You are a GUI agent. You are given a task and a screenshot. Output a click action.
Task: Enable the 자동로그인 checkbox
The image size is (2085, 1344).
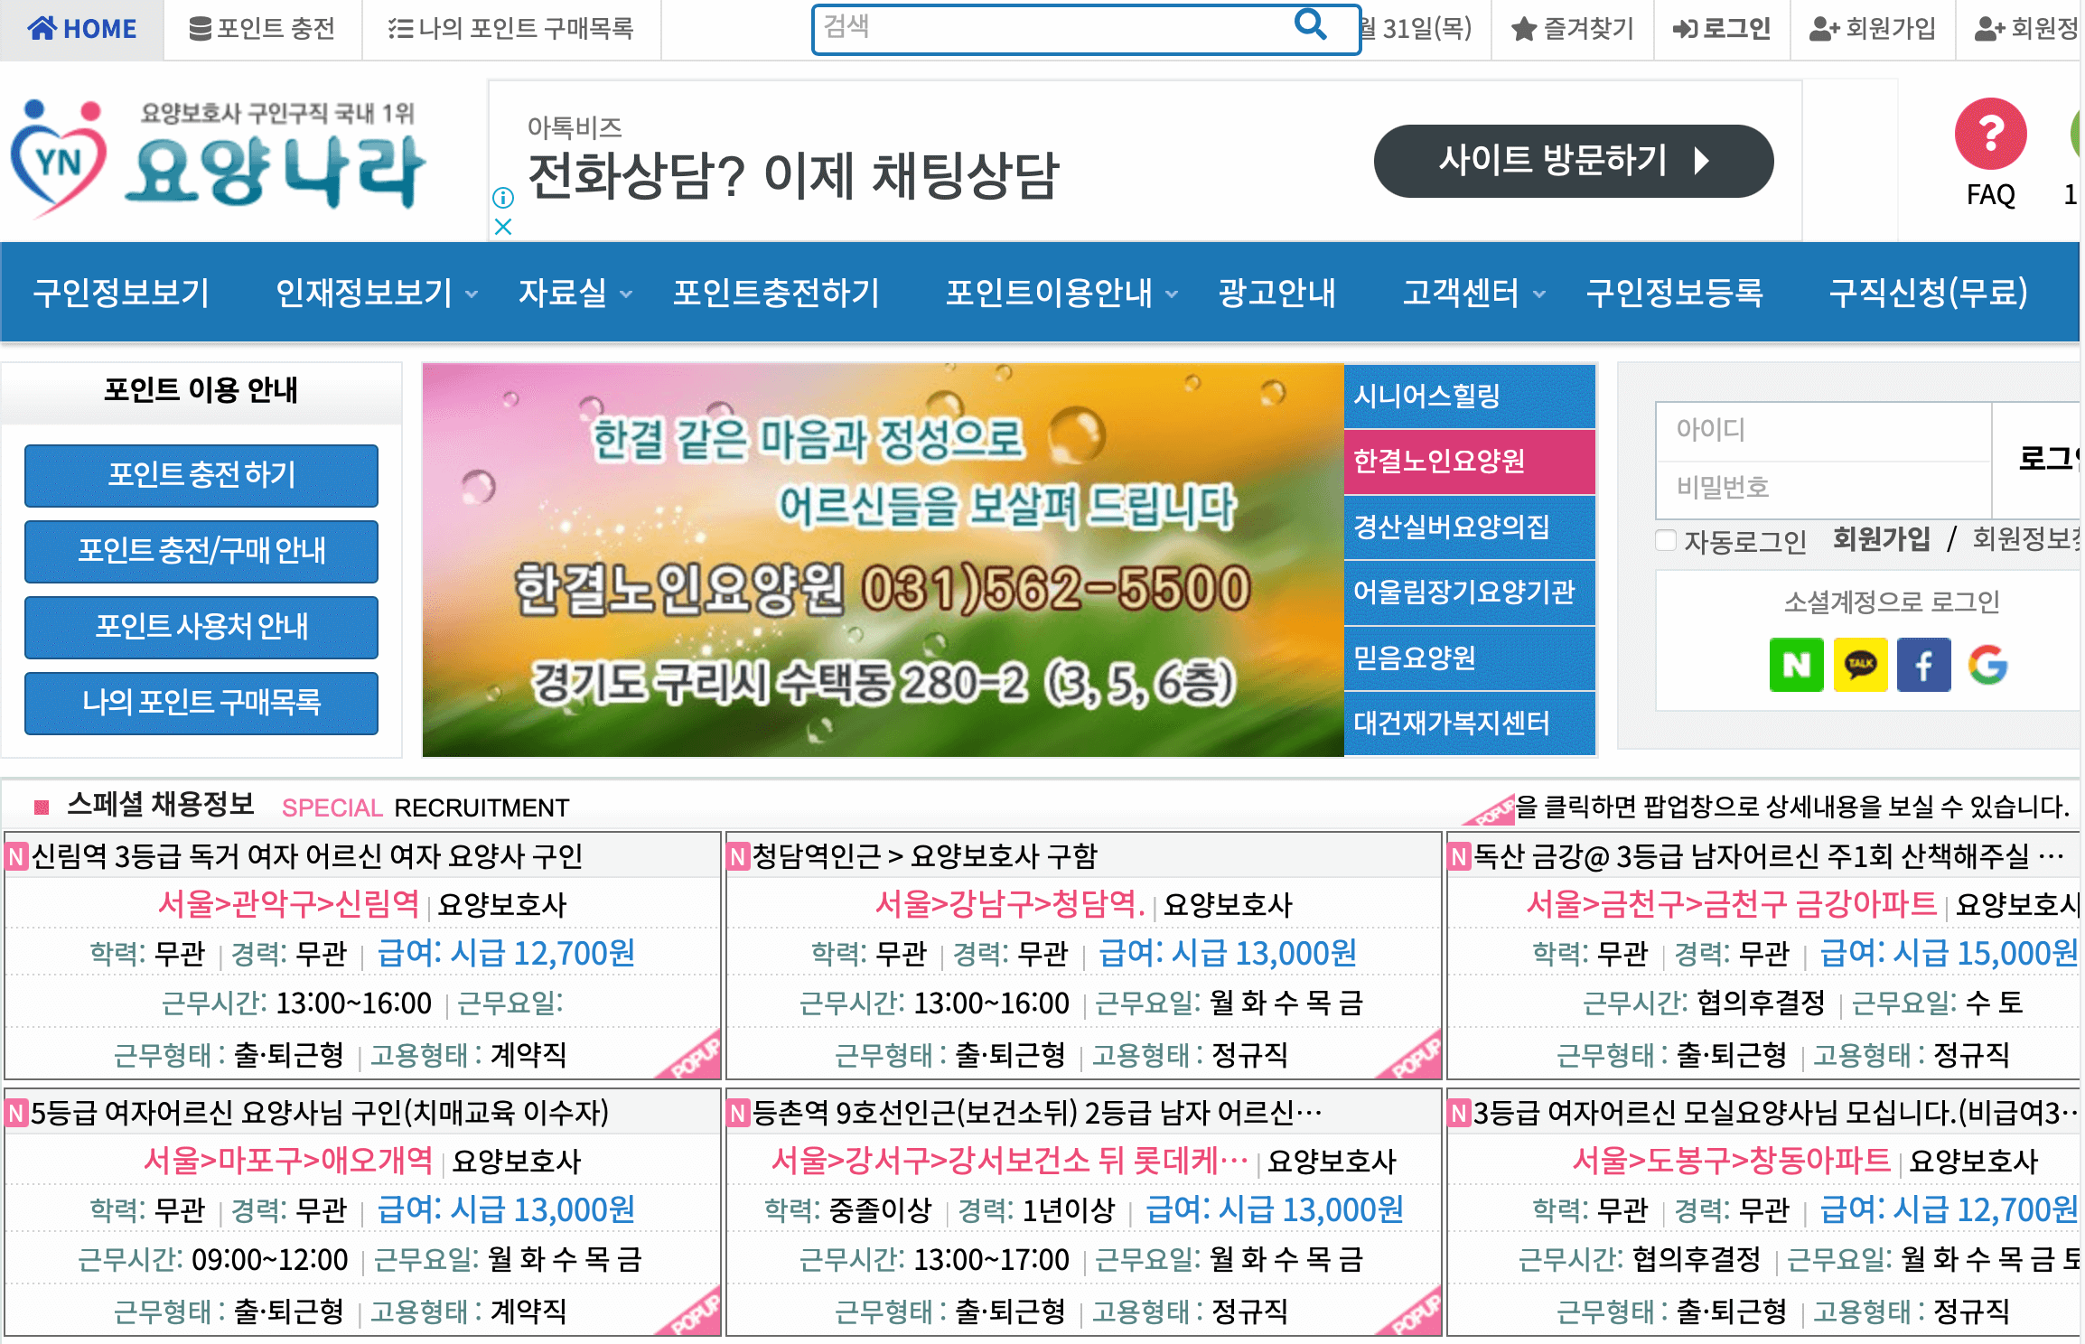pyautogui.click(x=1665, y=539)
